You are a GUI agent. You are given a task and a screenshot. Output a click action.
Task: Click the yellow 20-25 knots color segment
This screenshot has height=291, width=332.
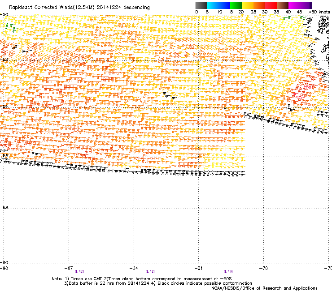click(x=248, y=5)
